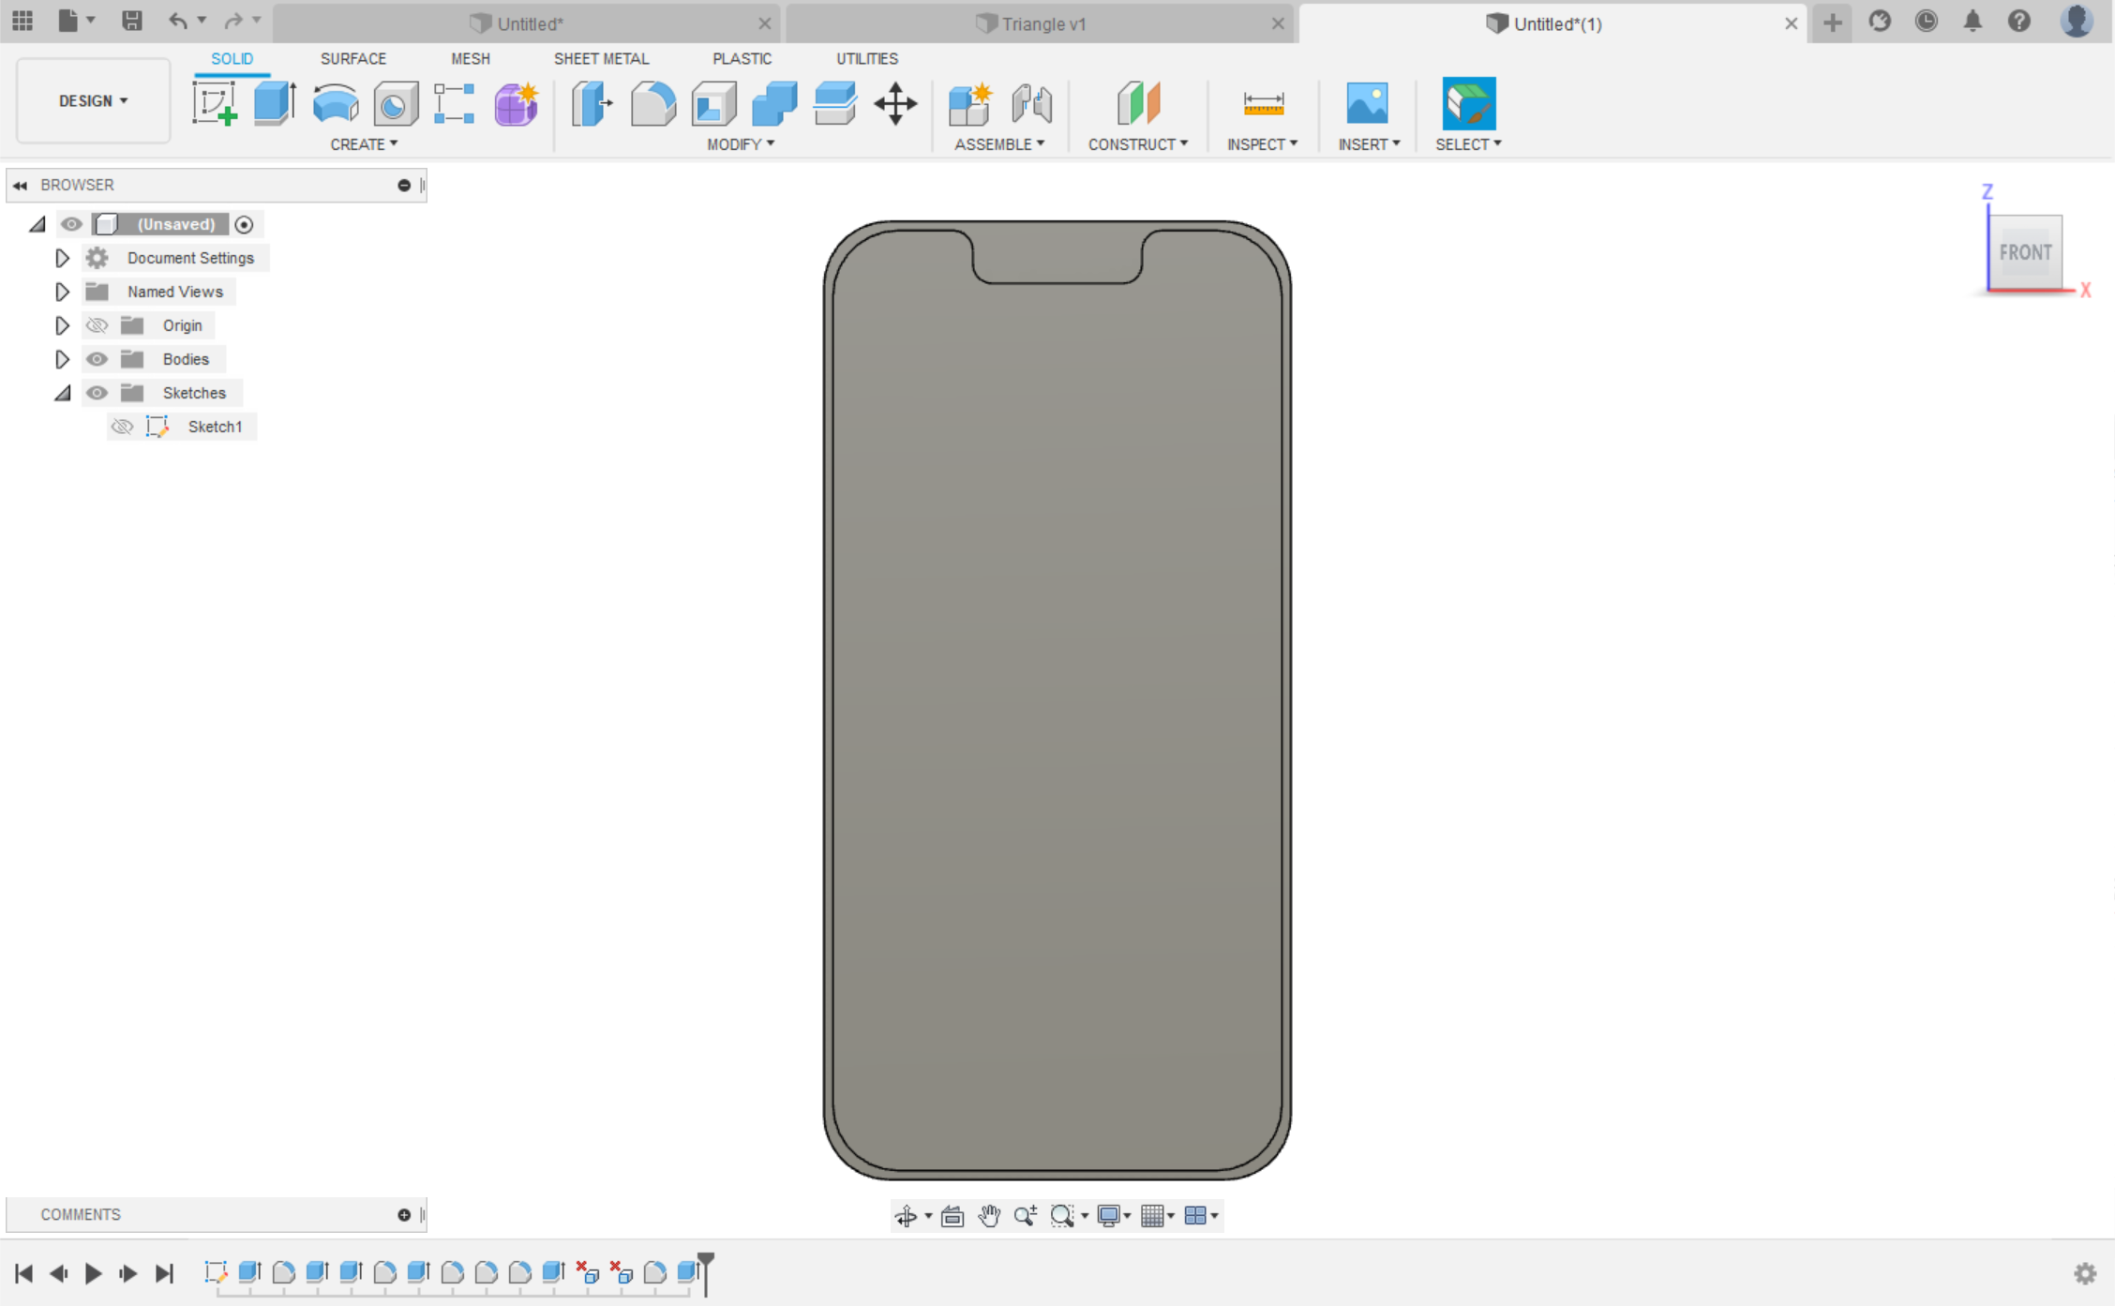
Task: Expand Named Views node
Action: coord(62,292)
